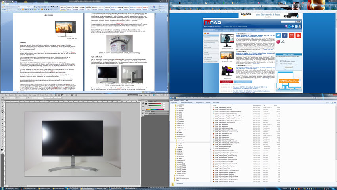Click the Twitter icon on PRAD site
This screenshot has width=337, height=190.
point(278,36)
